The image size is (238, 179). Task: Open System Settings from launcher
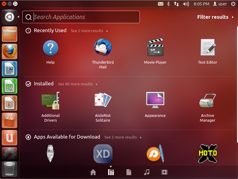pos(10,154)
